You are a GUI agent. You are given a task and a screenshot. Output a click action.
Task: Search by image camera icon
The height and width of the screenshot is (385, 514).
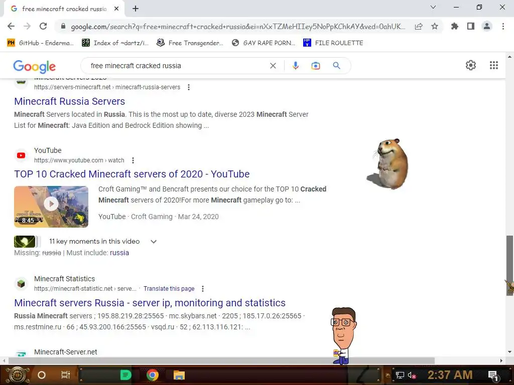point(315,66)
